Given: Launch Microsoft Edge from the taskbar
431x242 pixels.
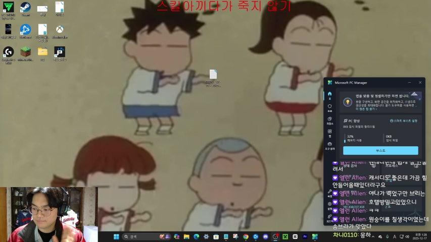Looking at the screenshot, I should tap(196, 236).
